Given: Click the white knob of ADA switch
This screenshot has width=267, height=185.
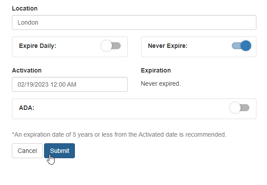Looking at the screenshot, I should click(235, 108).
